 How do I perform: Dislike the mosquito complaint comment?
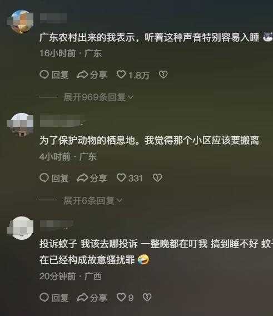click(x=147, y=297)
